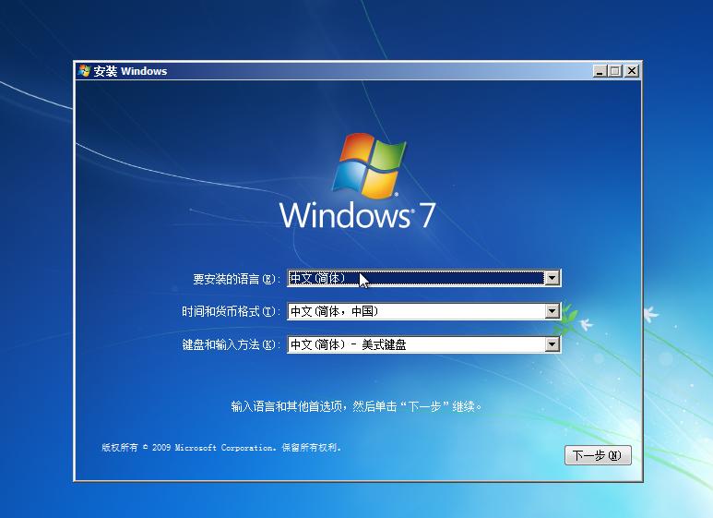Viewport: 713px width, 518px height.
Task: Click the Windows 7 flag logo
Action: click(369, 165)
